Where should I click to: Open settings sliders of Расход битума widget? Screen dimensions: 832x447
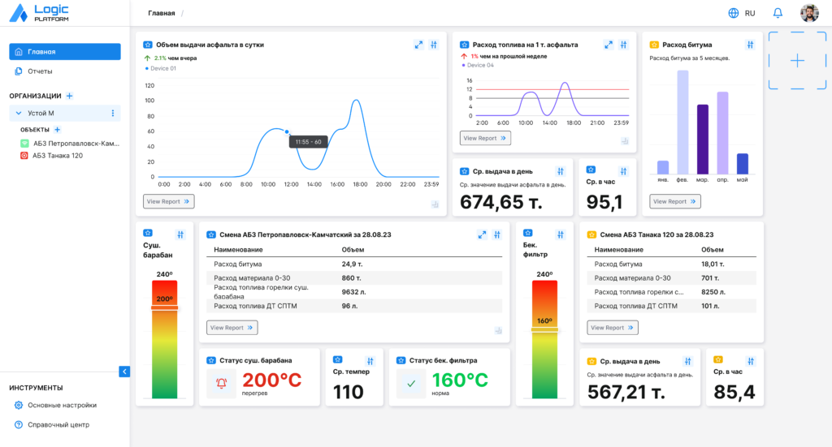(750, 45)
